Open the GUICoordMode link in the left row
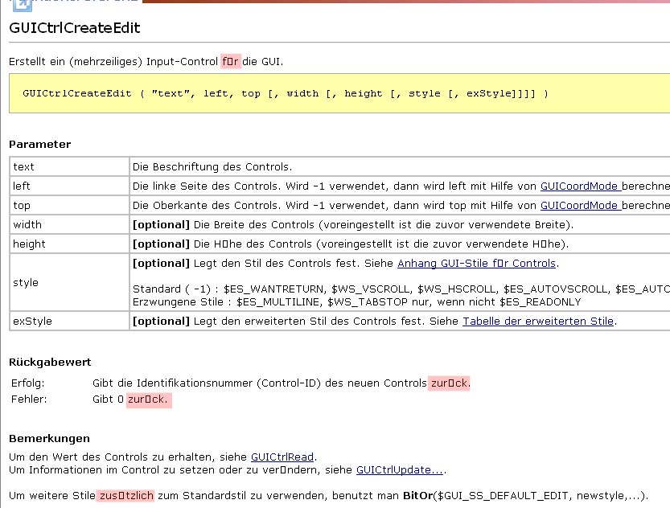670x508 pixels. [x=579, y=186]
